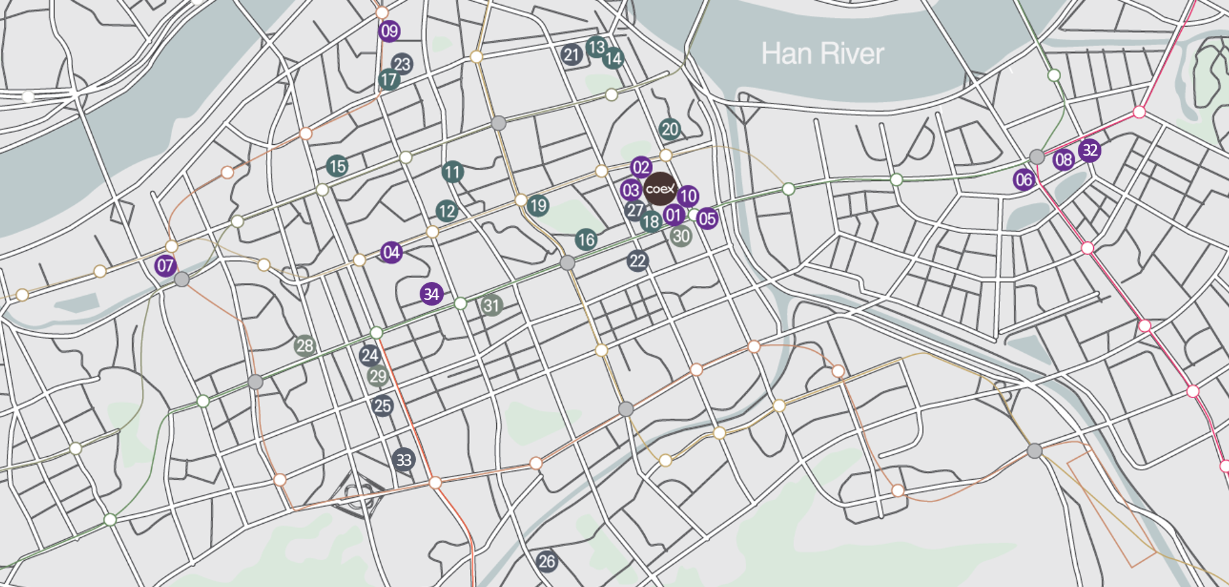This screenshot has width=1229, height=587.
Task: Click purple marker 07
Action: [165, 265]
